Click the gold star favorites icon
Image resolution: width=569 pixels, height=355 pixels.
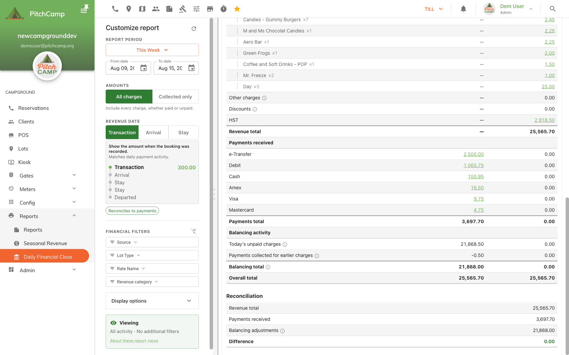(x=237, y=9)
